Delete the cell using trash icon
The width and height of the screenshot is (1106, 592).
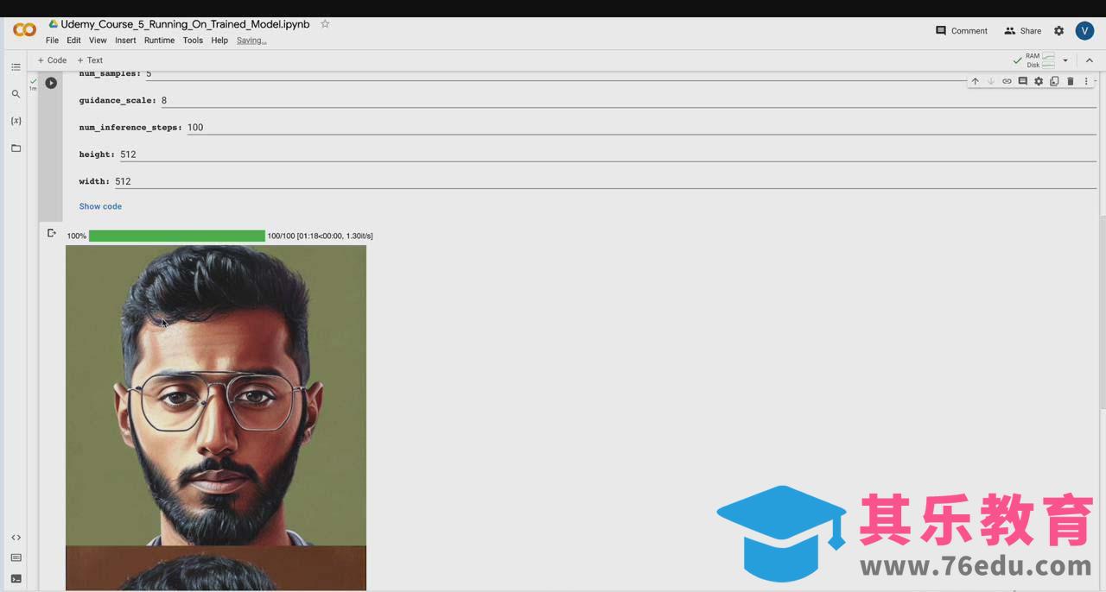[1070, 81]
